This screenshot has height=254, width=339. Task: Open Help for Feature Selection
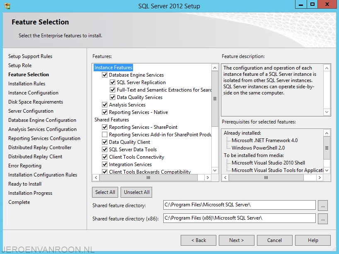point(313,240)
